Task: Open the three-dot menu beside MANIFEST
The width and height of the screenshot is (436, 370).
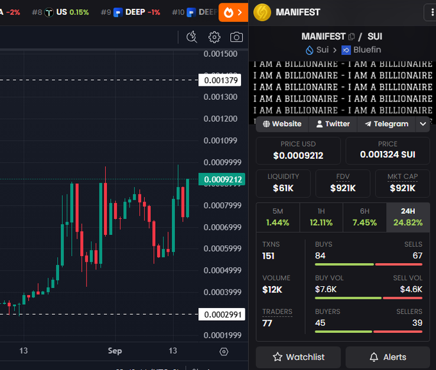Action: pos(432,12)
